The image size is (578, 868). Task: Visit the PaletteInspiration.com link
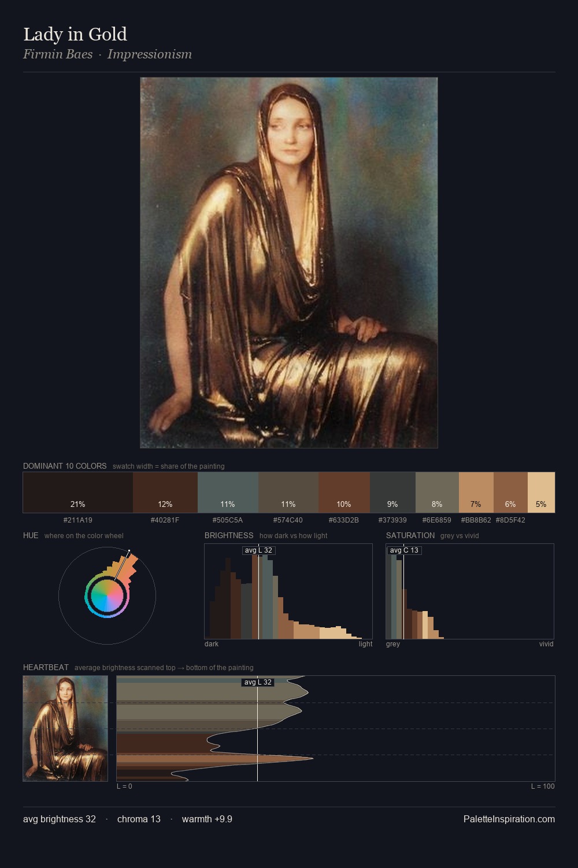tap(509, 819)
